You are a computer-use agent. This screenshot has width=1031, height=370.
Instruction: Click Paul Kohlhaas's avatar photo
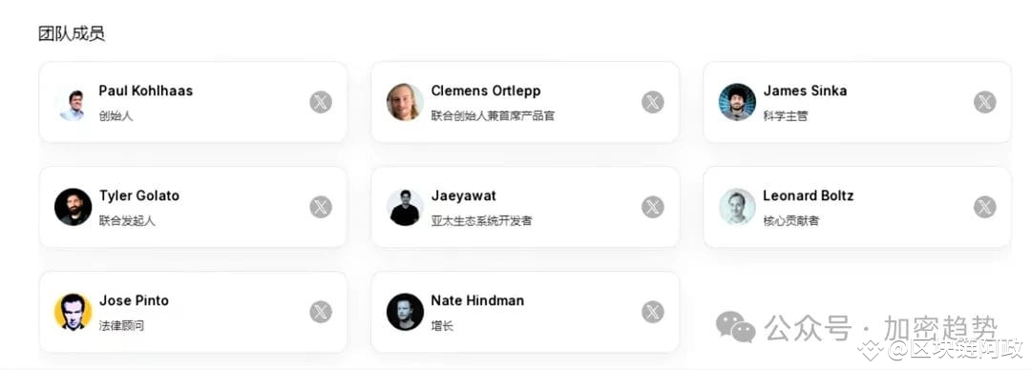73,103
